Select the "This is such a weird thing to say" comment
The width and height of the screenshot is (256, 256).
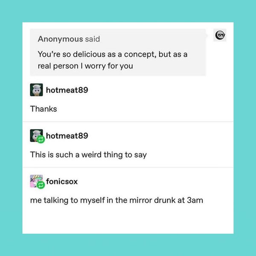click(x=88, y=155)
